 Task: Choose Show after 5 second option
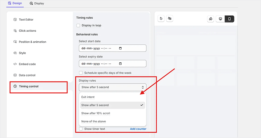pos(112,105)
